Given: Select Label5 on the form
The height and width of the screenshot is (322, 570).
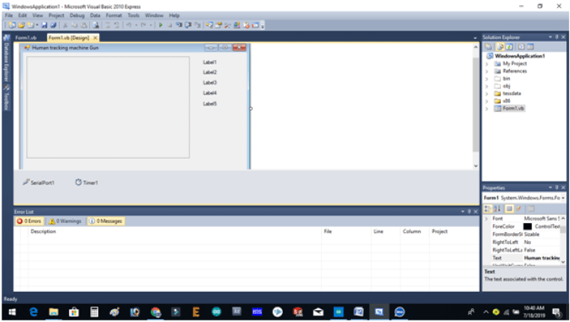Looking at the screenshot, I should coord(210,104).
